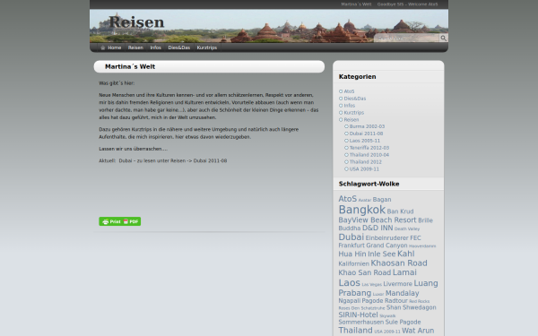Select the Wat Arun tag
The image size is (538, 336).
click(418, 331)
